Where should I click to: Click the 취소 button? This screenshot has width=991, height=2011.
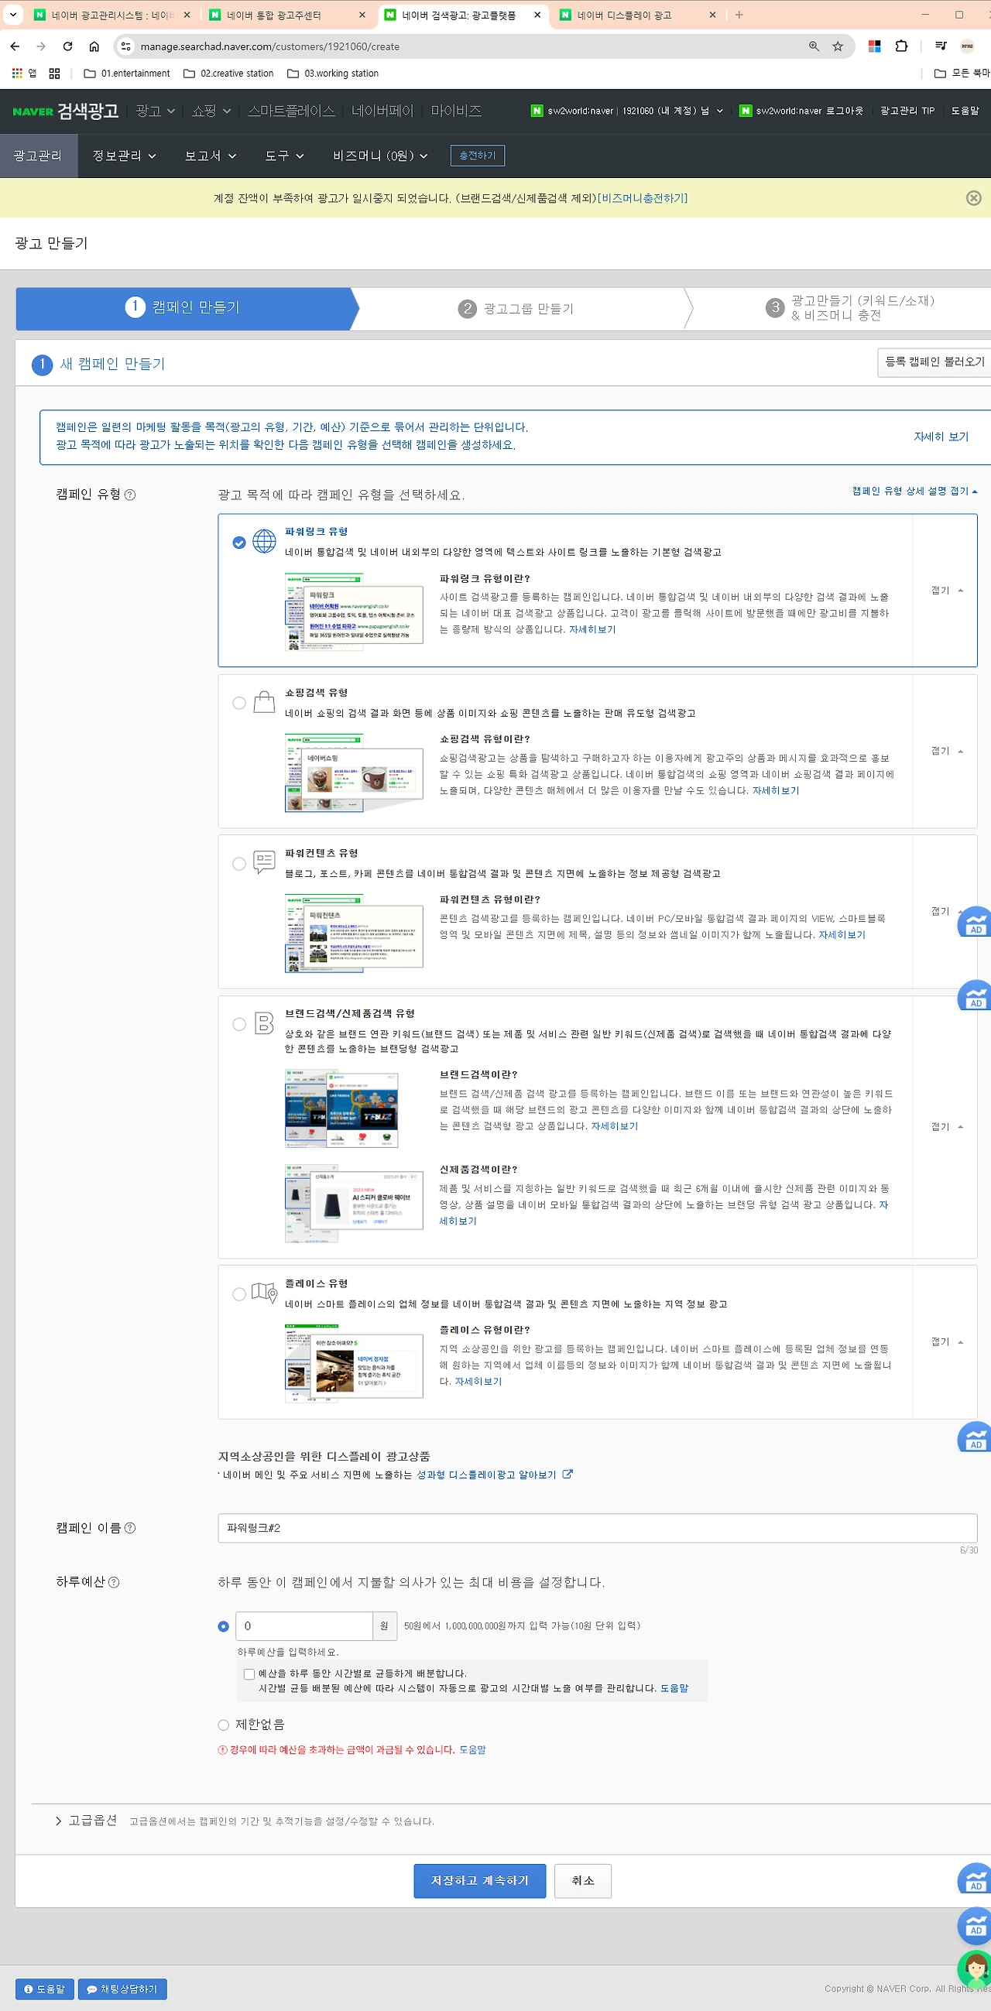pos(582,1881)
